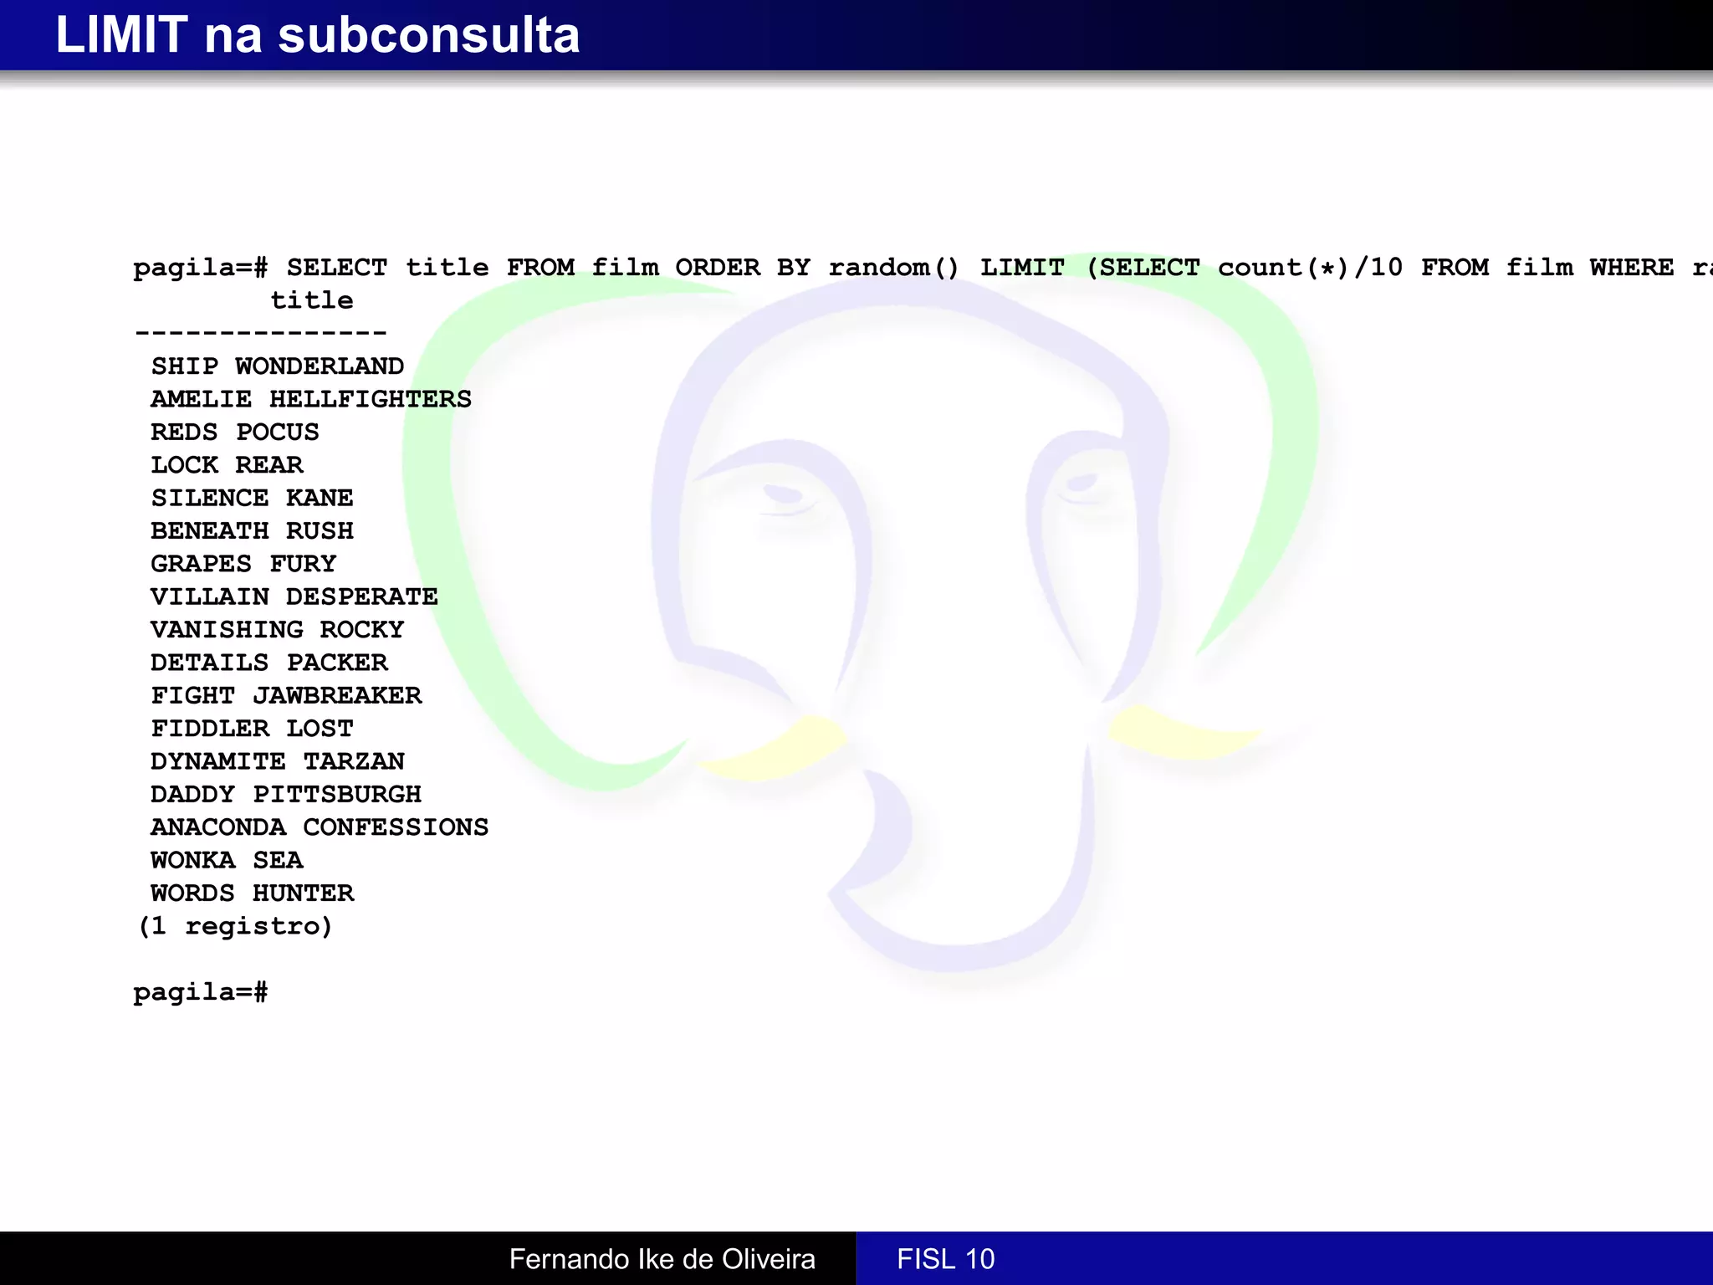Viewport: 1713px width, 1285px height.
Task: Select the row 'DYNAMITE TARZAN'
Action: coord(277,761)
